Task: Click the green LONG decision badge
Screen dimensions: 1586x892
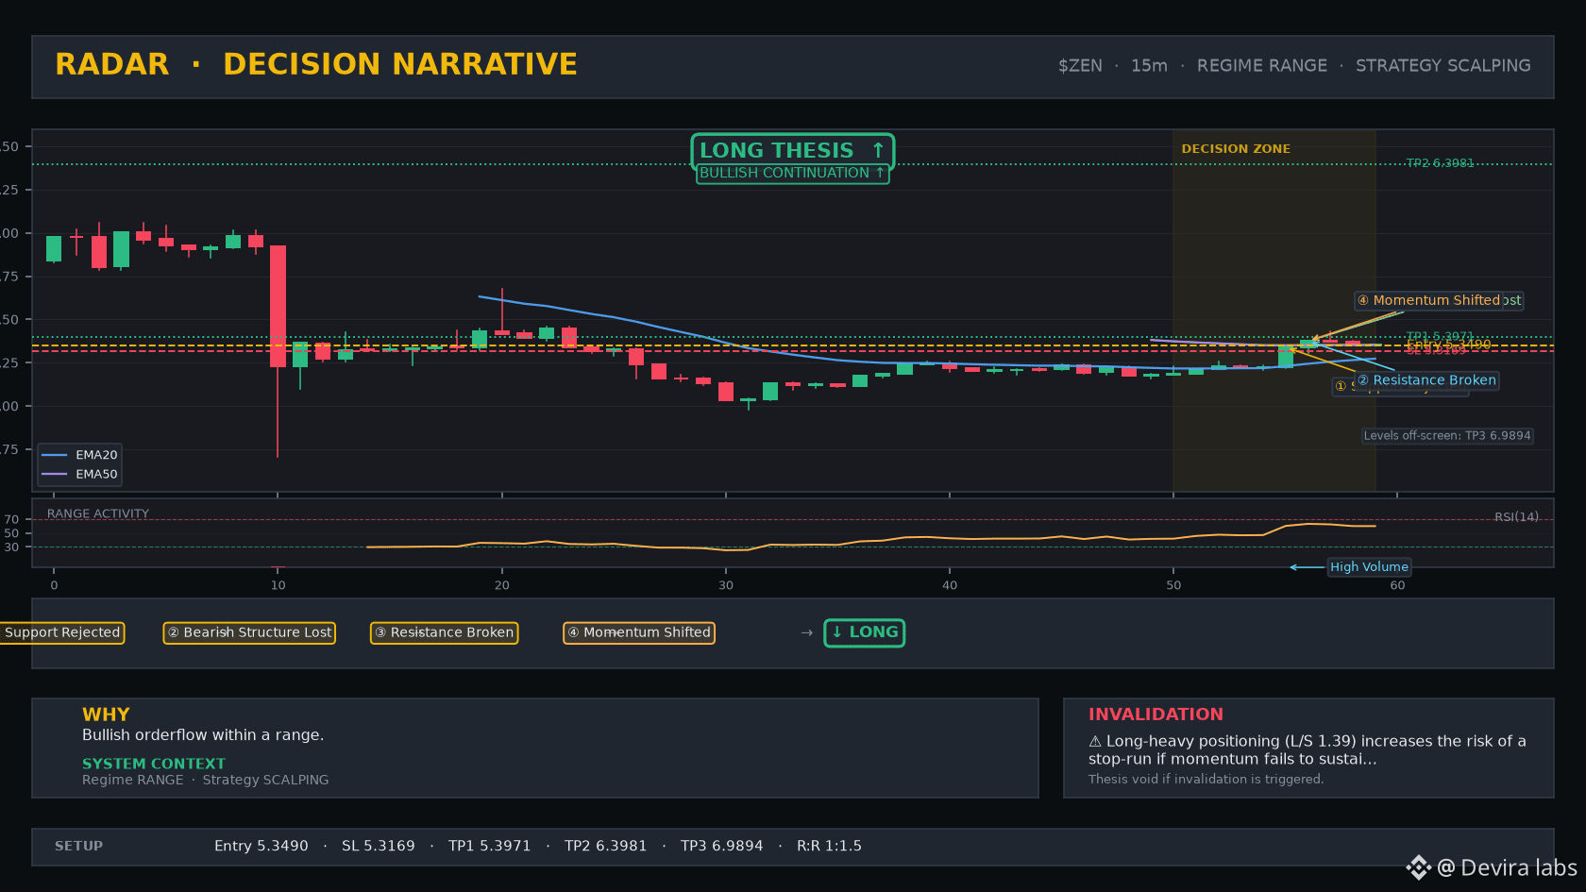Action: coord(865,632)
